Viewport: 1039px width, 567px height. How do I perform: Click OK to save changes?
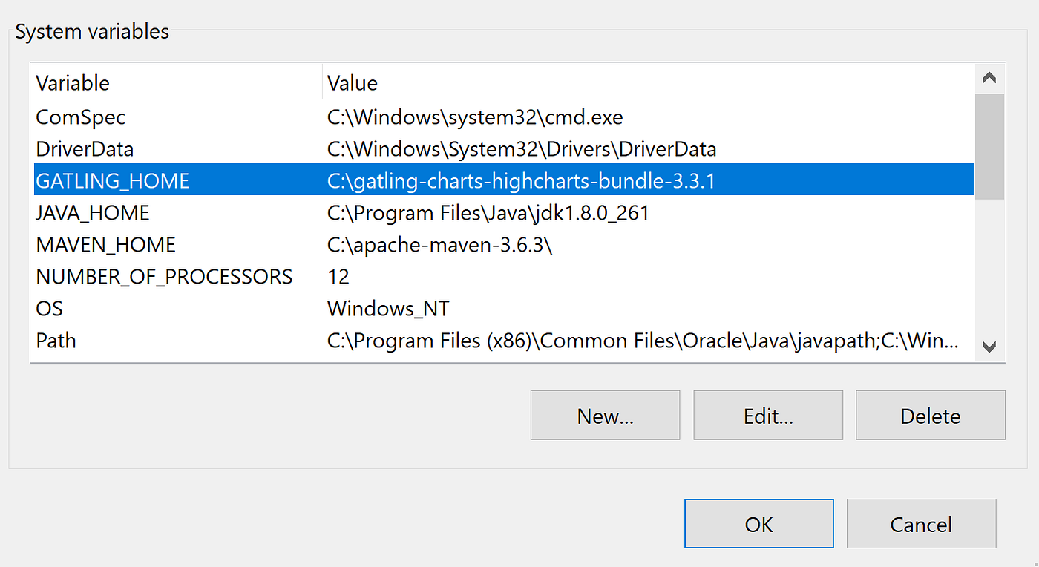coord(758,524)
